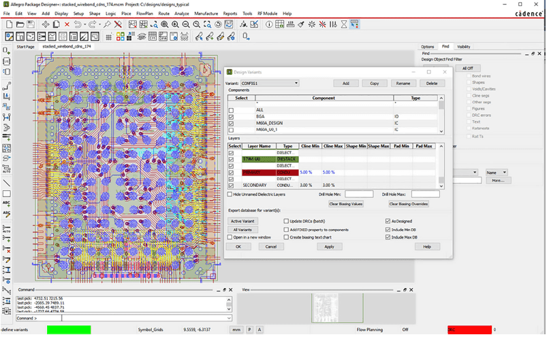Click the Apply button
The image size is (549, 337).
click(x=330, y=247)
